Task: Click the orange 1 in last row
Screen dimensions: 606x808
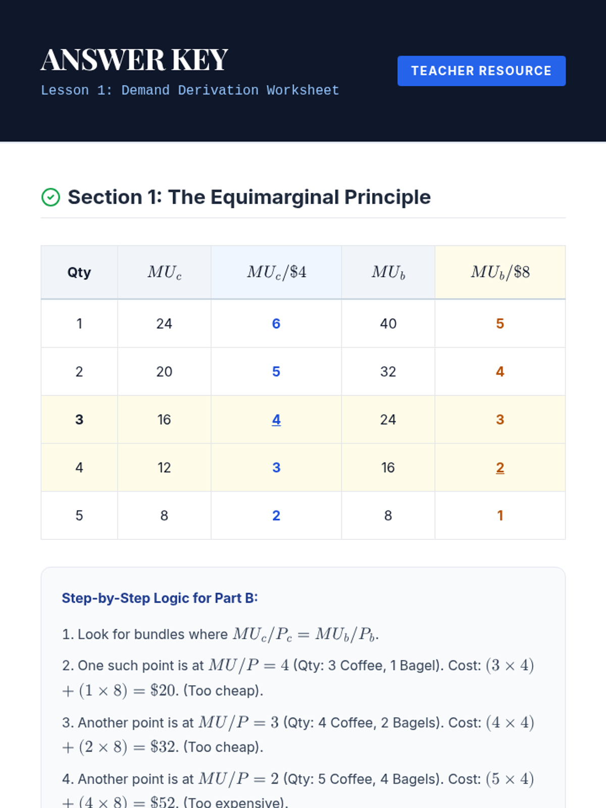Action: coord(500,516)
